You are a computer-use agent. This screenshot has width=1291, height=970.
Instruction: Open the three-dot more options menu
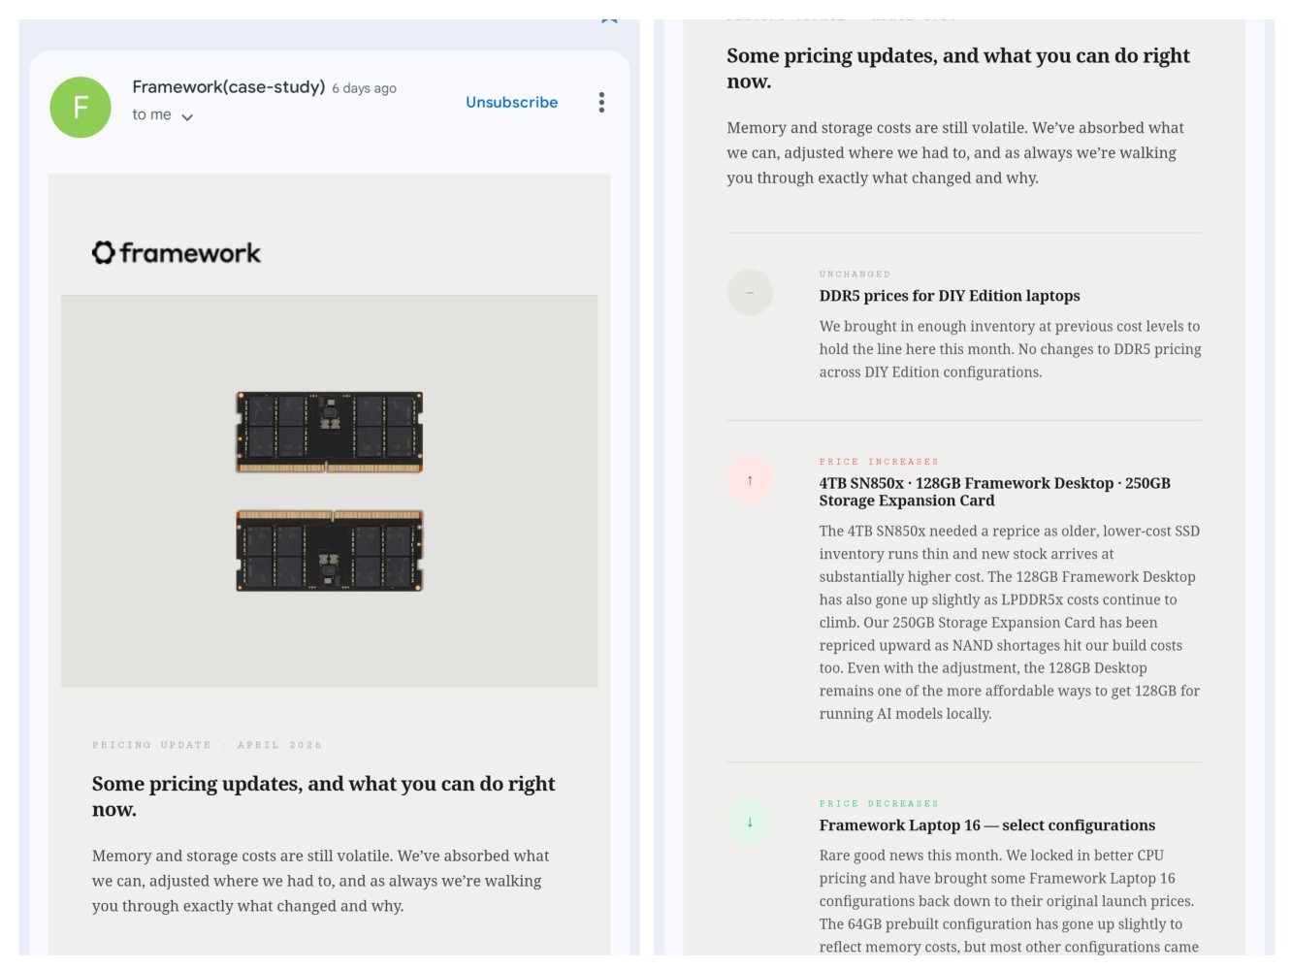tap(601, 103)
